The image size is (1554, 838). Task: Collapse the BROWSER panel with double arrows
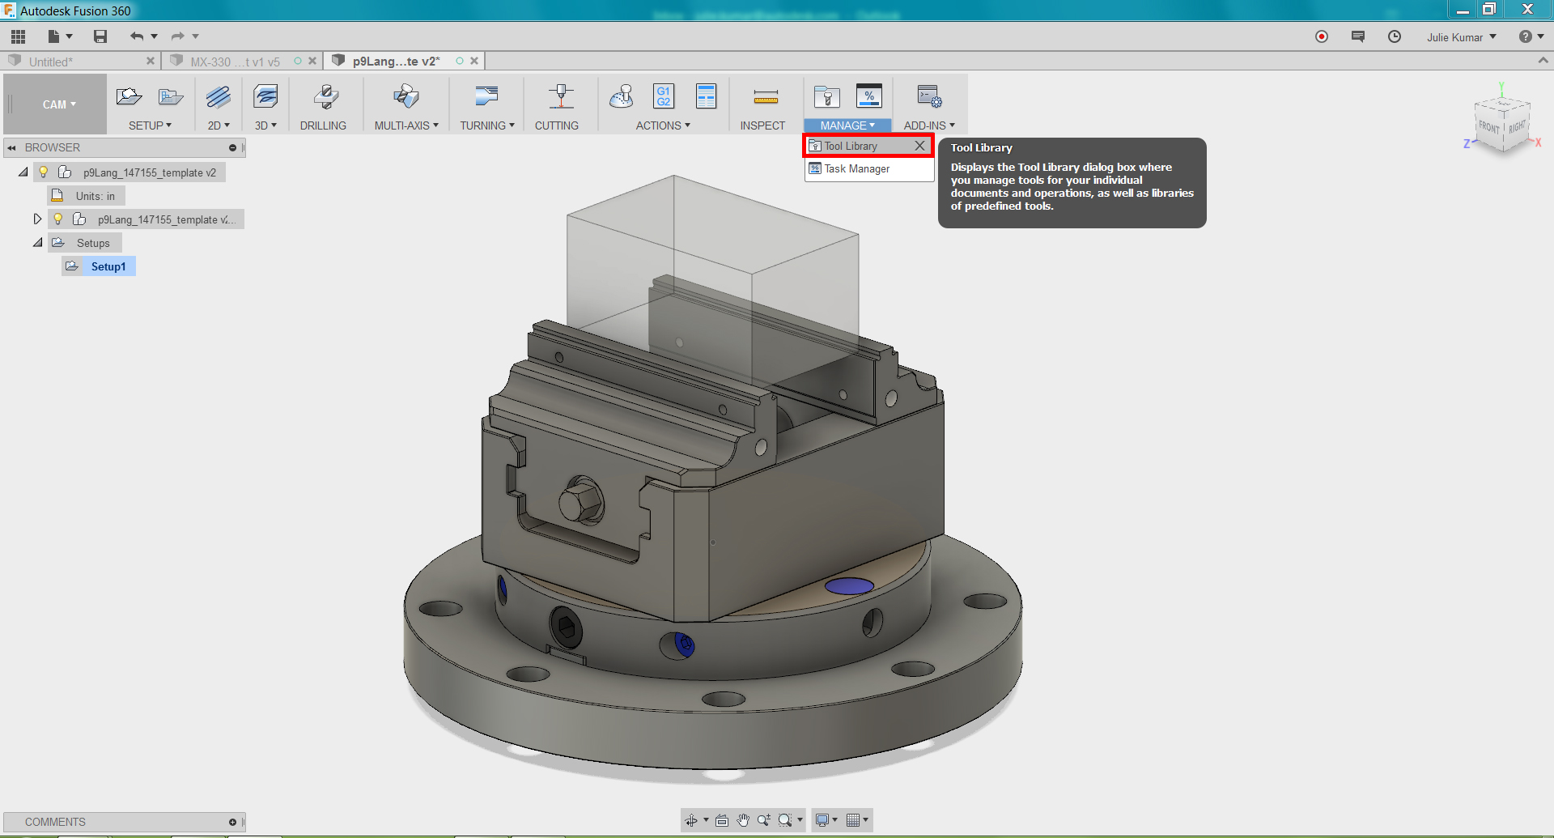(x=12, y=147)
